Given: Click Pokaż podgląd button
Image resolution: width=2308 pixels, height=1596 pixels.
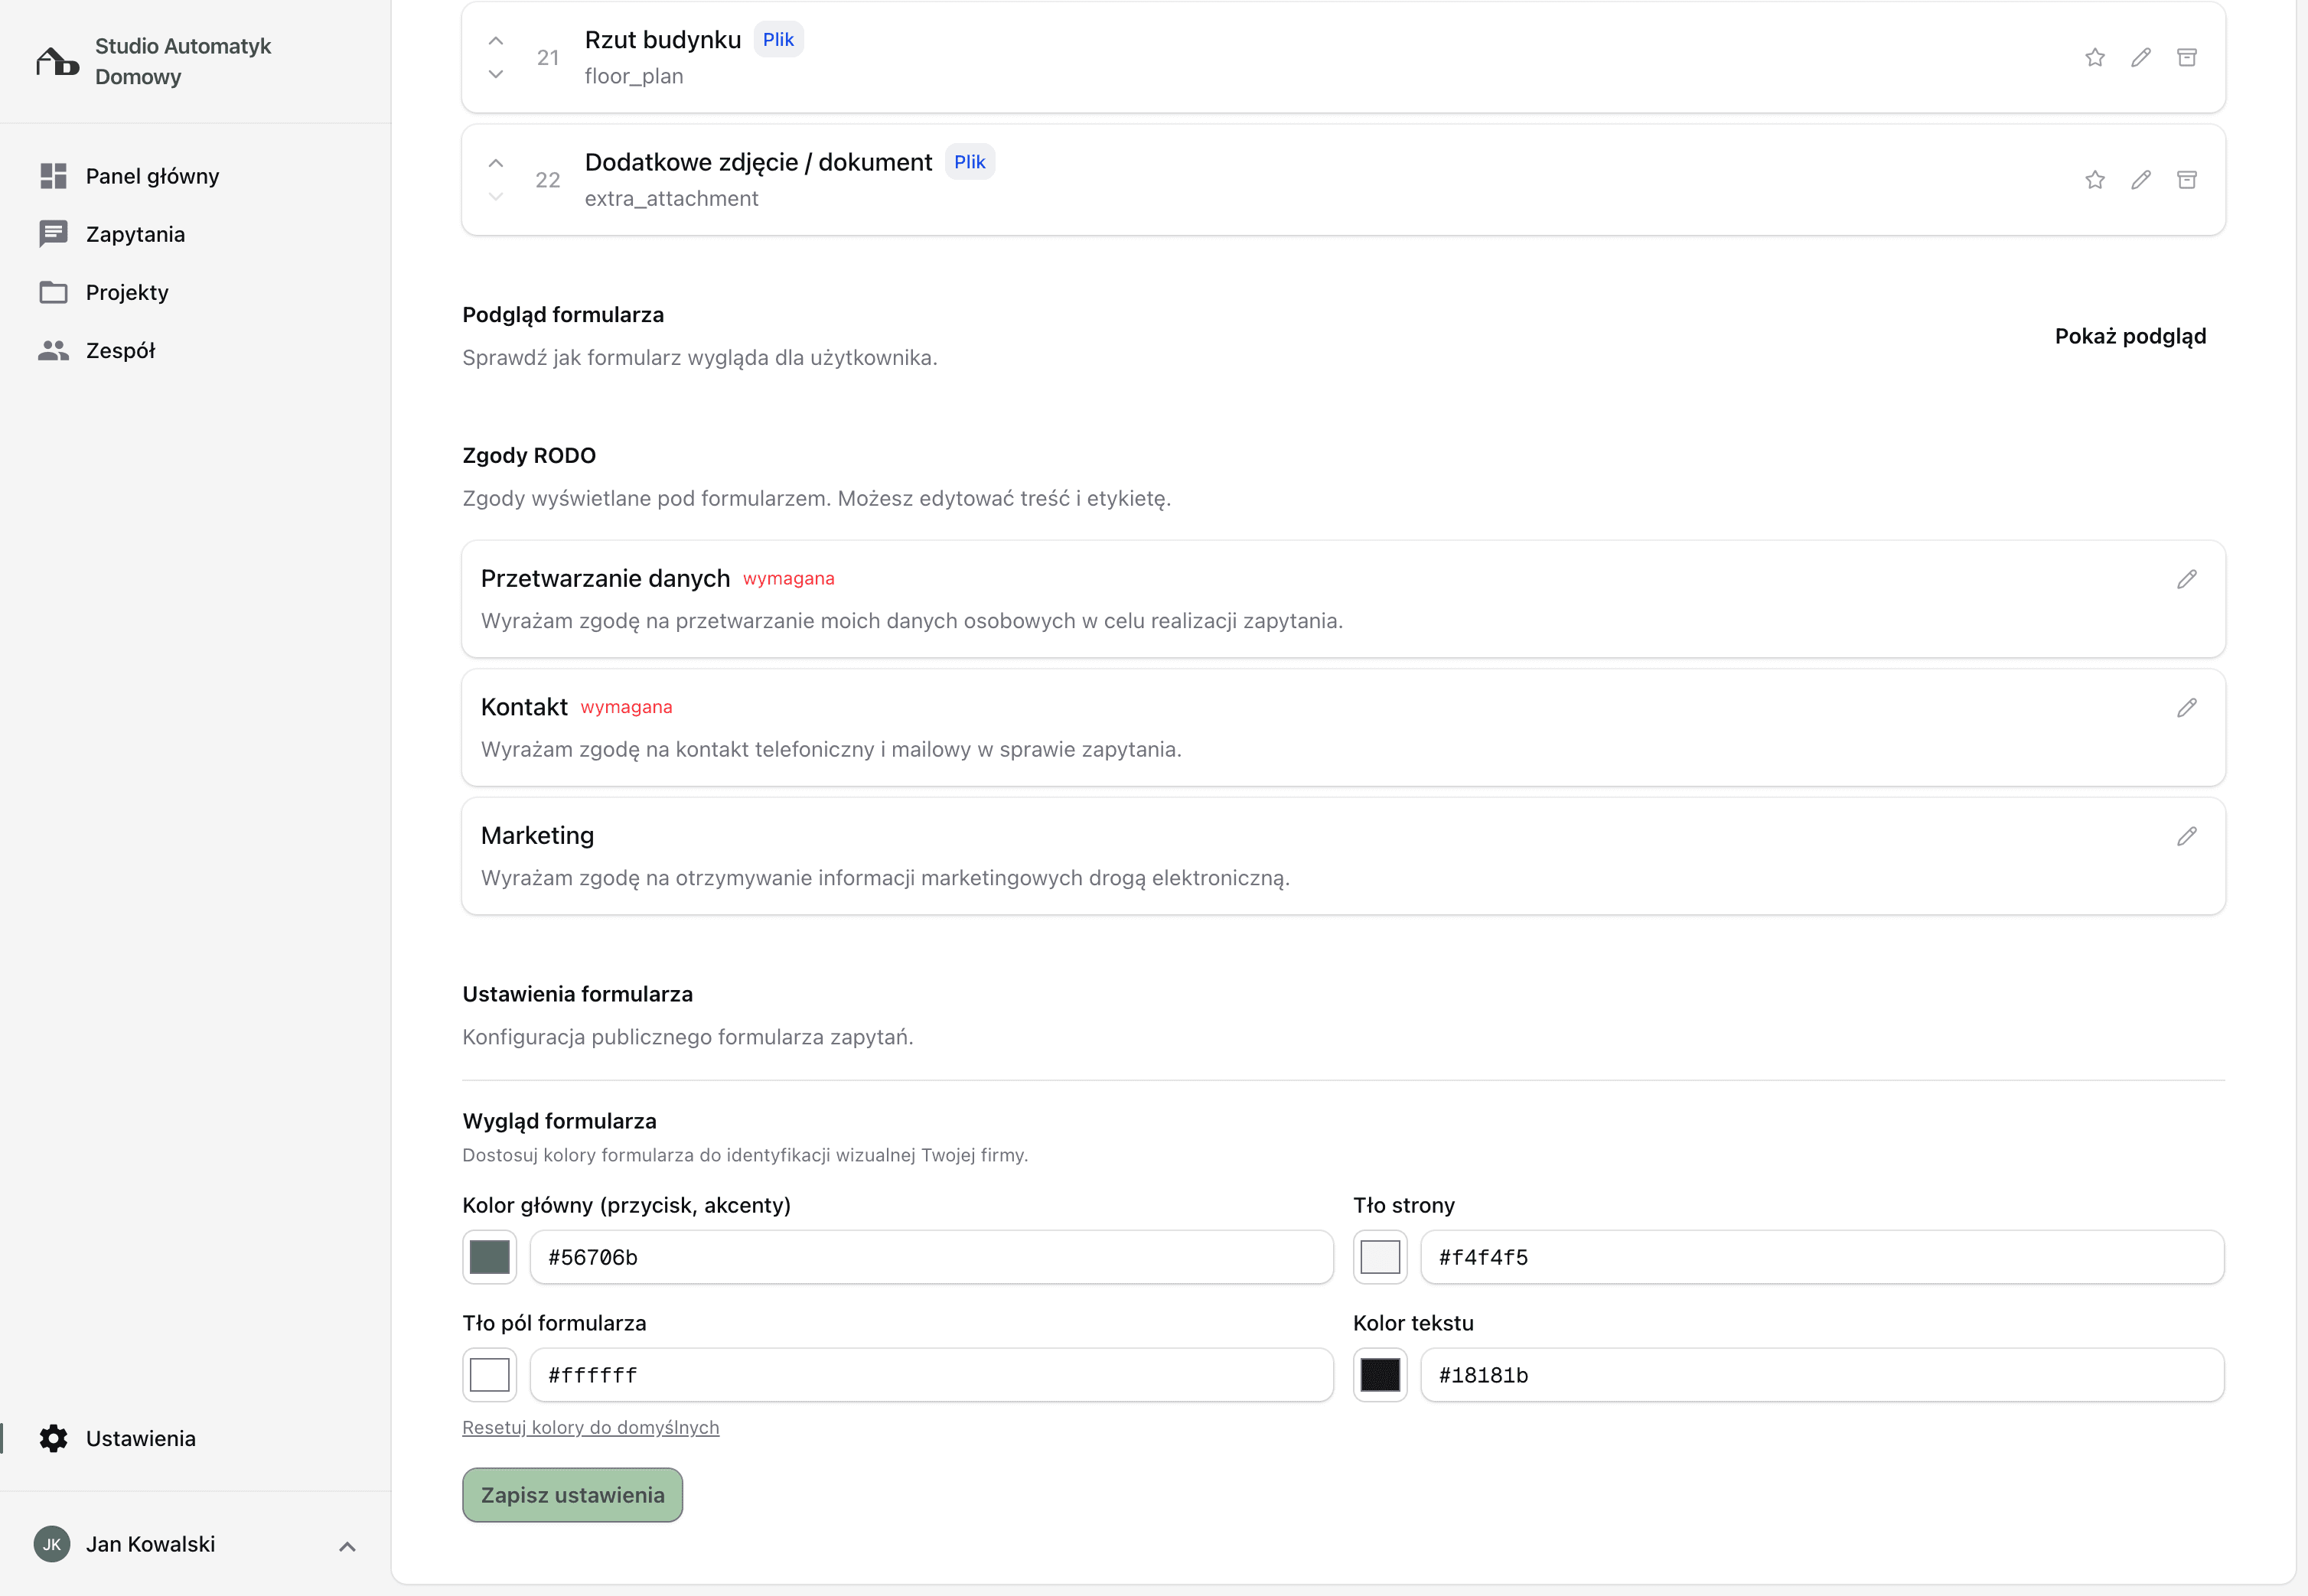Looking at the screenshot, I should tap(2130, 336).
